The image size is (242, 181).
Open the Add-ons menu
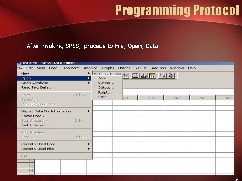coord(158,68)
